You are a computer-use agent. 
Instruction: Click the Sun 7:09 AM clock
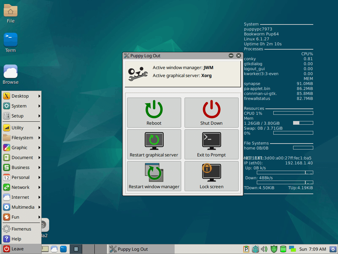[313, 249]
